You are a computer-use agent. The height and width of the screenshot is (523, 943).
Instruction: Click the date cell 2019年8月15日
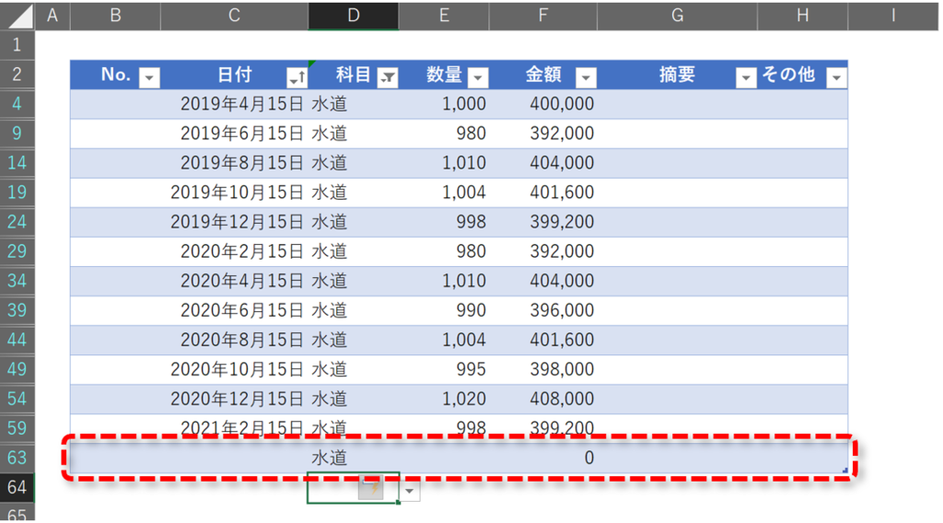pyautogui.click(x=235, y=163)
